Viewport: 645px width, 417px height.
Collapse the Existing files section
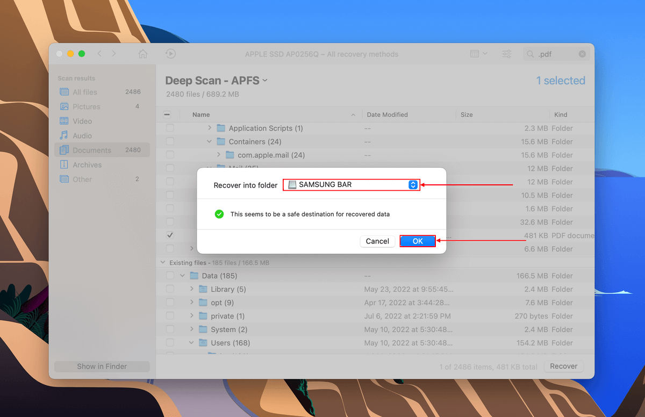point(163,263)
